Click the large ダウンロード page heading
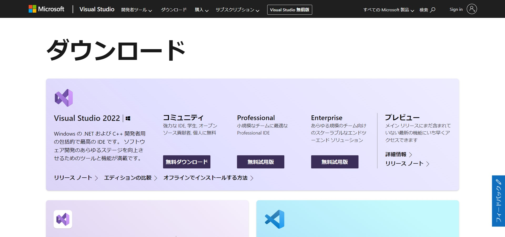 pos(116,50)
